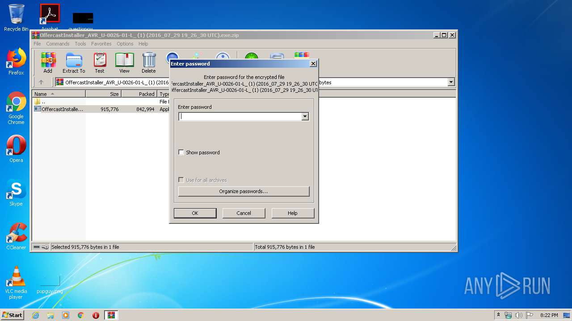Open Chrome from the taskbar

81,315
